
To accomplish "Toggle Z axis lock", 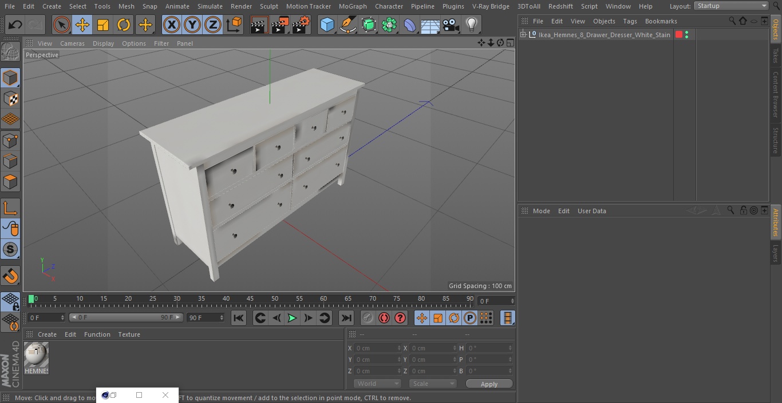I will click(213, 25).
